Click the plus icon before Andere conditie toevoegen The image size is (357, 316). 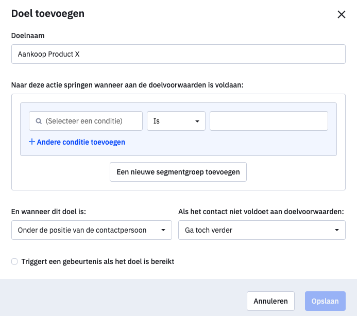point(32,142)
